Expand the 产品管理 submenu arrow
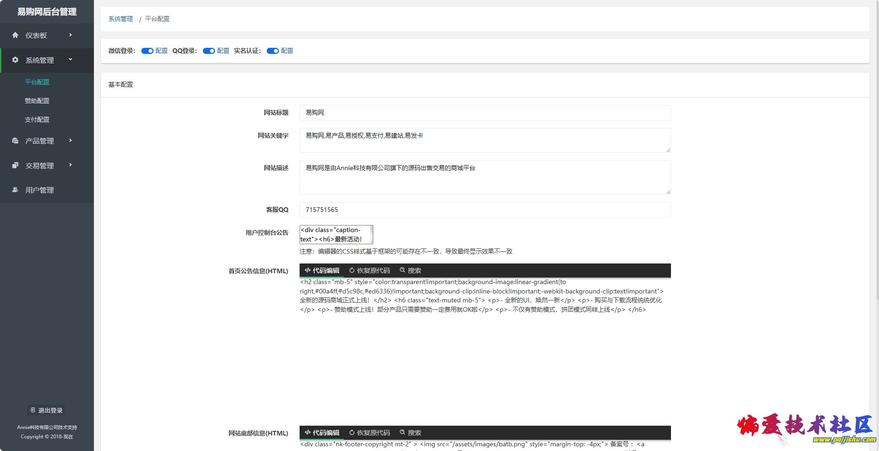The height and width of the screenshot is (451, 879). click(x=70, y=141)
